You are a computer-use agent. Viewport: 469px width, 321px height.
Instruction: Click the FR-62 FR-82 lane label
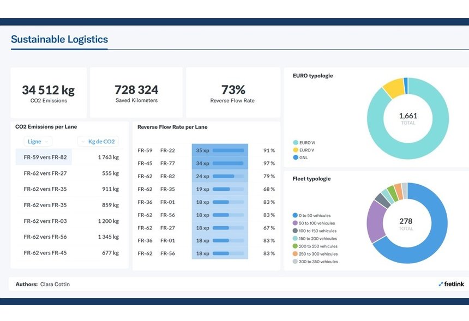156,177
